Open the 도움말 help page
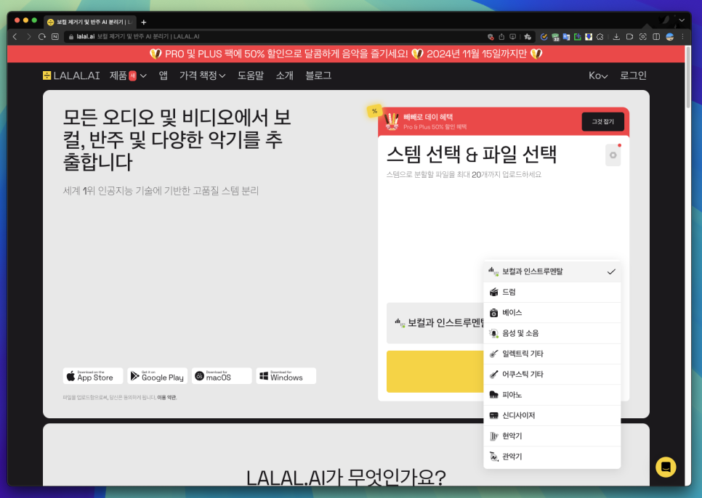Viewport: 702px width, 498px height. coord(251,75)
